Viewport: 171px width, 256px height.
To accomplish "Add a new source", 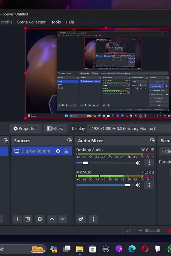I will [17, 219].
